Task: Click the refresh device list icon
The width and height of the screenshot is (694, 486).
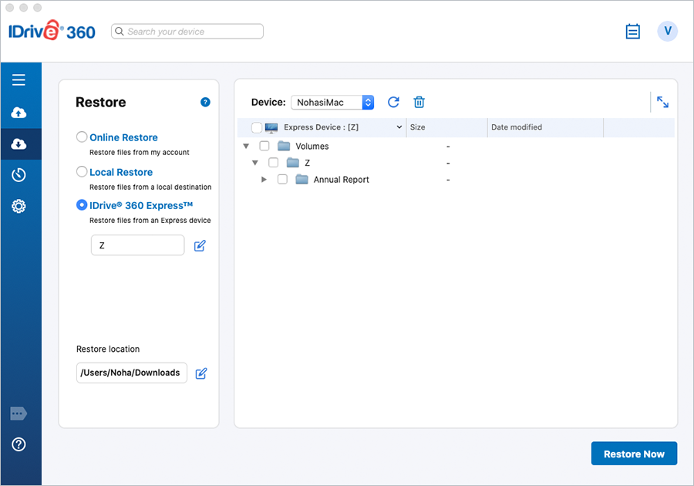Action: (x=393, y=103)
